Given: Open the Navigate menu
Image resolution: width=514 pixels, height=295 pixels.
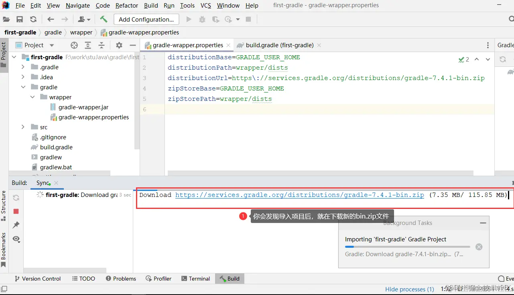Looking at the screenshot, I should pos(78,6).
